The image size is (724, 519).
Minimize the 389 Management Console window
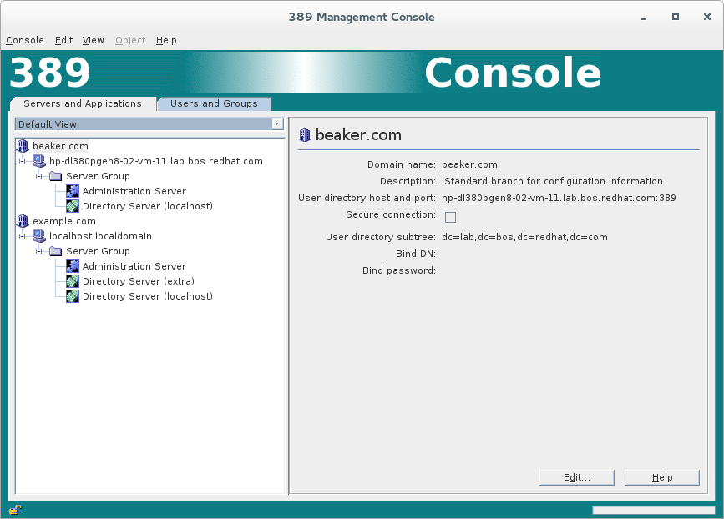point(644,18)
